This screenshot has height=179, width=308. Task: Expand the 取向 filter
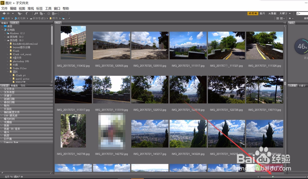pos(26,106)
